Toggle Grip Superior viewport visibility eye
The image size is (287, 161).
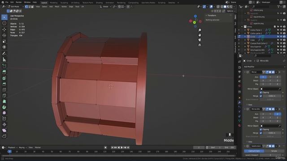[281, 47]
